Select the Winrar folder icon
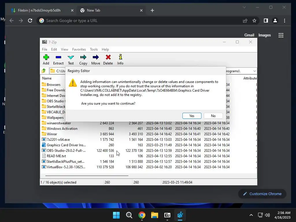The width and height of the screenshot is (296, 222). click(44, 134)
